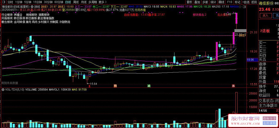Toggle the left sidebar panel icon

[3, 2]
